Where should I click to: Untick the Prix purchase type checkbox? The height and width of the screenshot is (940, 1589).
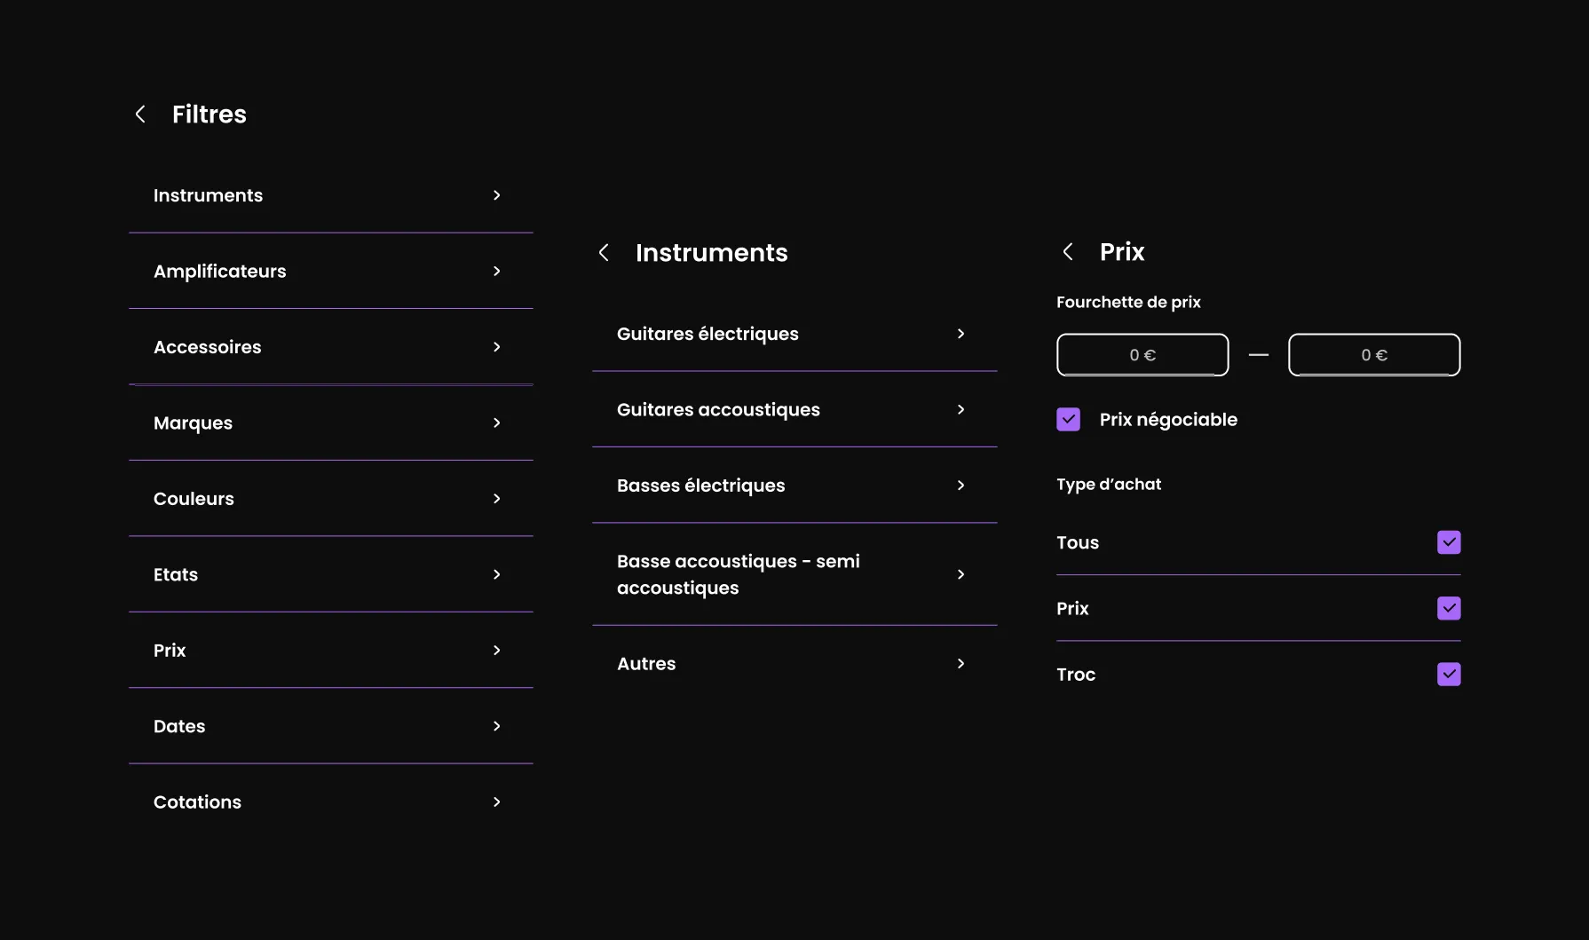coord(1449,608)
